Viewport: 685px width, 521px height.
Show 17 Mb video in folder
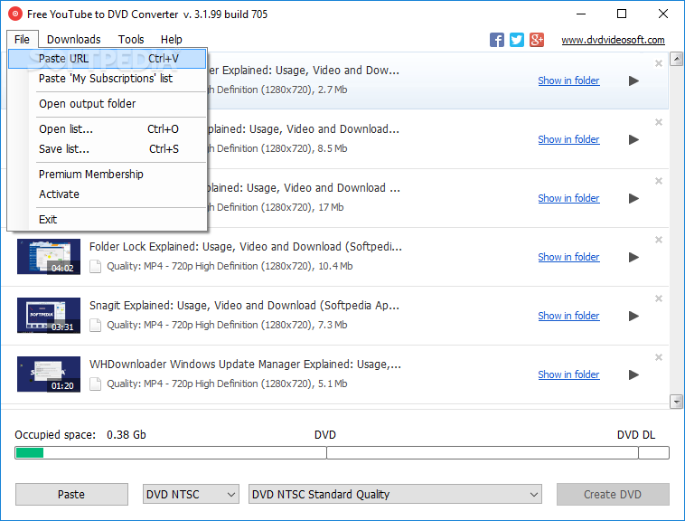tap(568, 198)
